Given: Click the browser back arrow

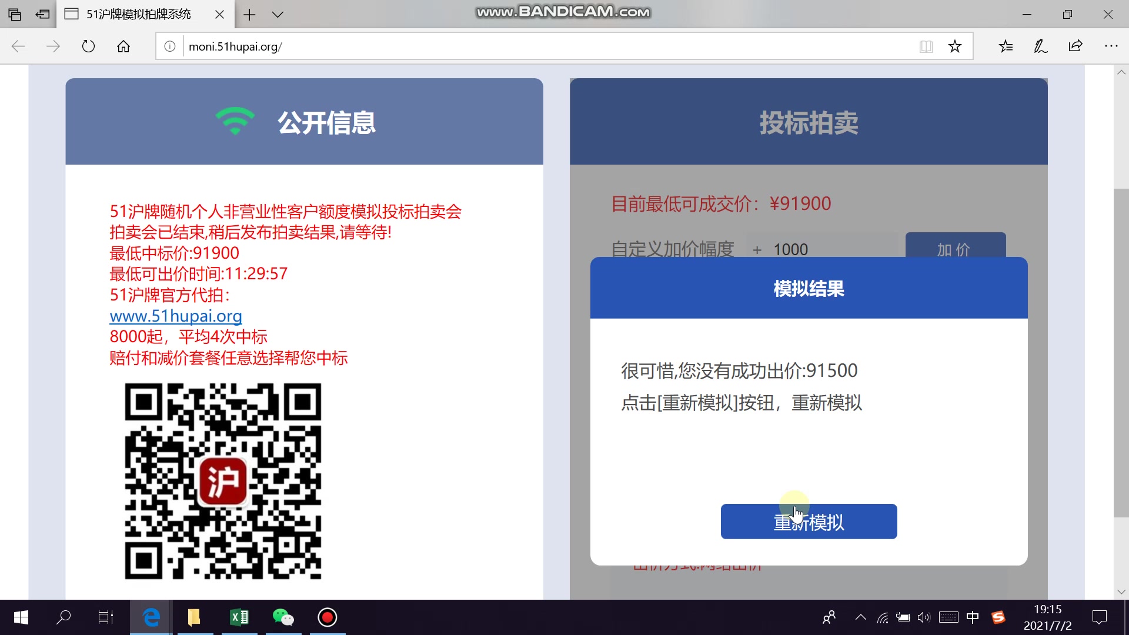Looking at the screenshot, I should tap(18, 46).
